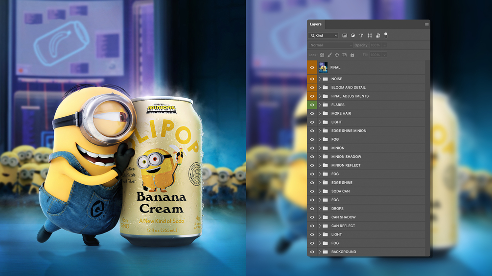
Task: Hide the MINION group
Action: pos(312,148)
